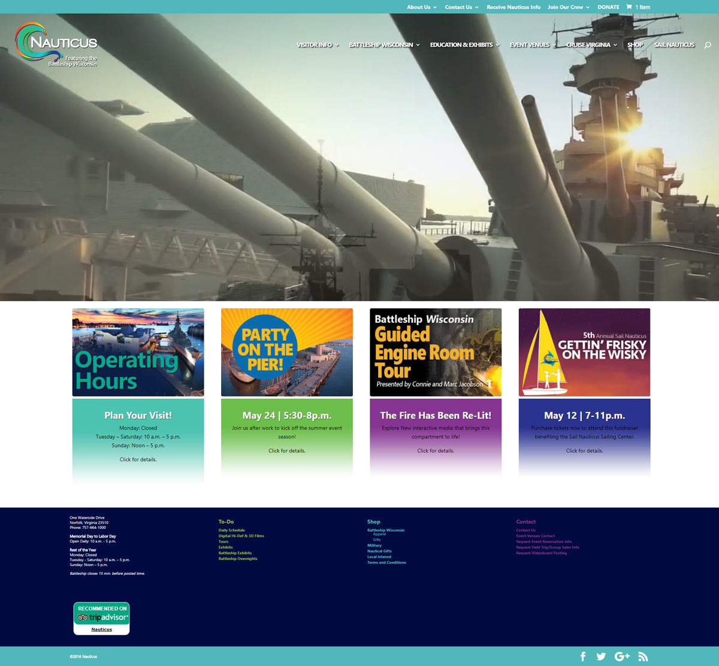719x666 pixels.
Task: Click the May 12 | 7-11p.m. heading
Action: coord(584,415)
